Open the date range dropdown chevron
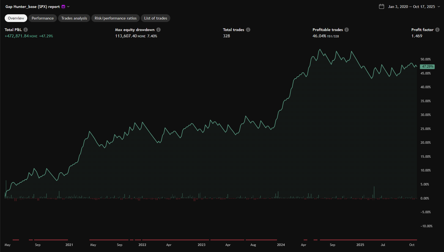444x252 pixels. (x=439, y=7)
